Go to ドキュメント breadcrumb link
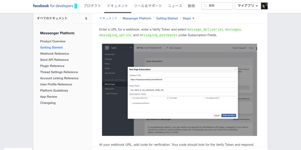The image size is (301, 150). [x=108, y=18]
